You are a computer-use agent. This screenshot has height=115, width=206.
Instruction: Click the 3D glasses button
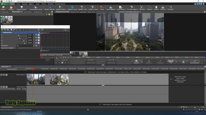[171, 62]
